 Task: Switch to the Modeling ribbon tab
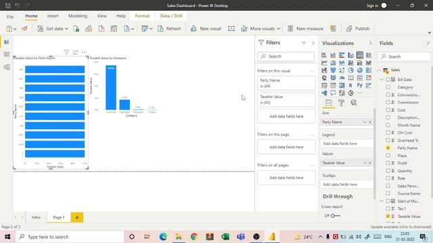coord(78,16)
